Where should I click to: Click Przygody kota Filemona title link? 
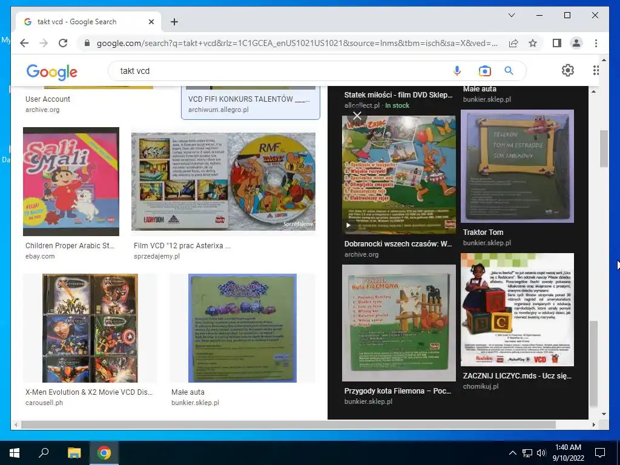398,391
